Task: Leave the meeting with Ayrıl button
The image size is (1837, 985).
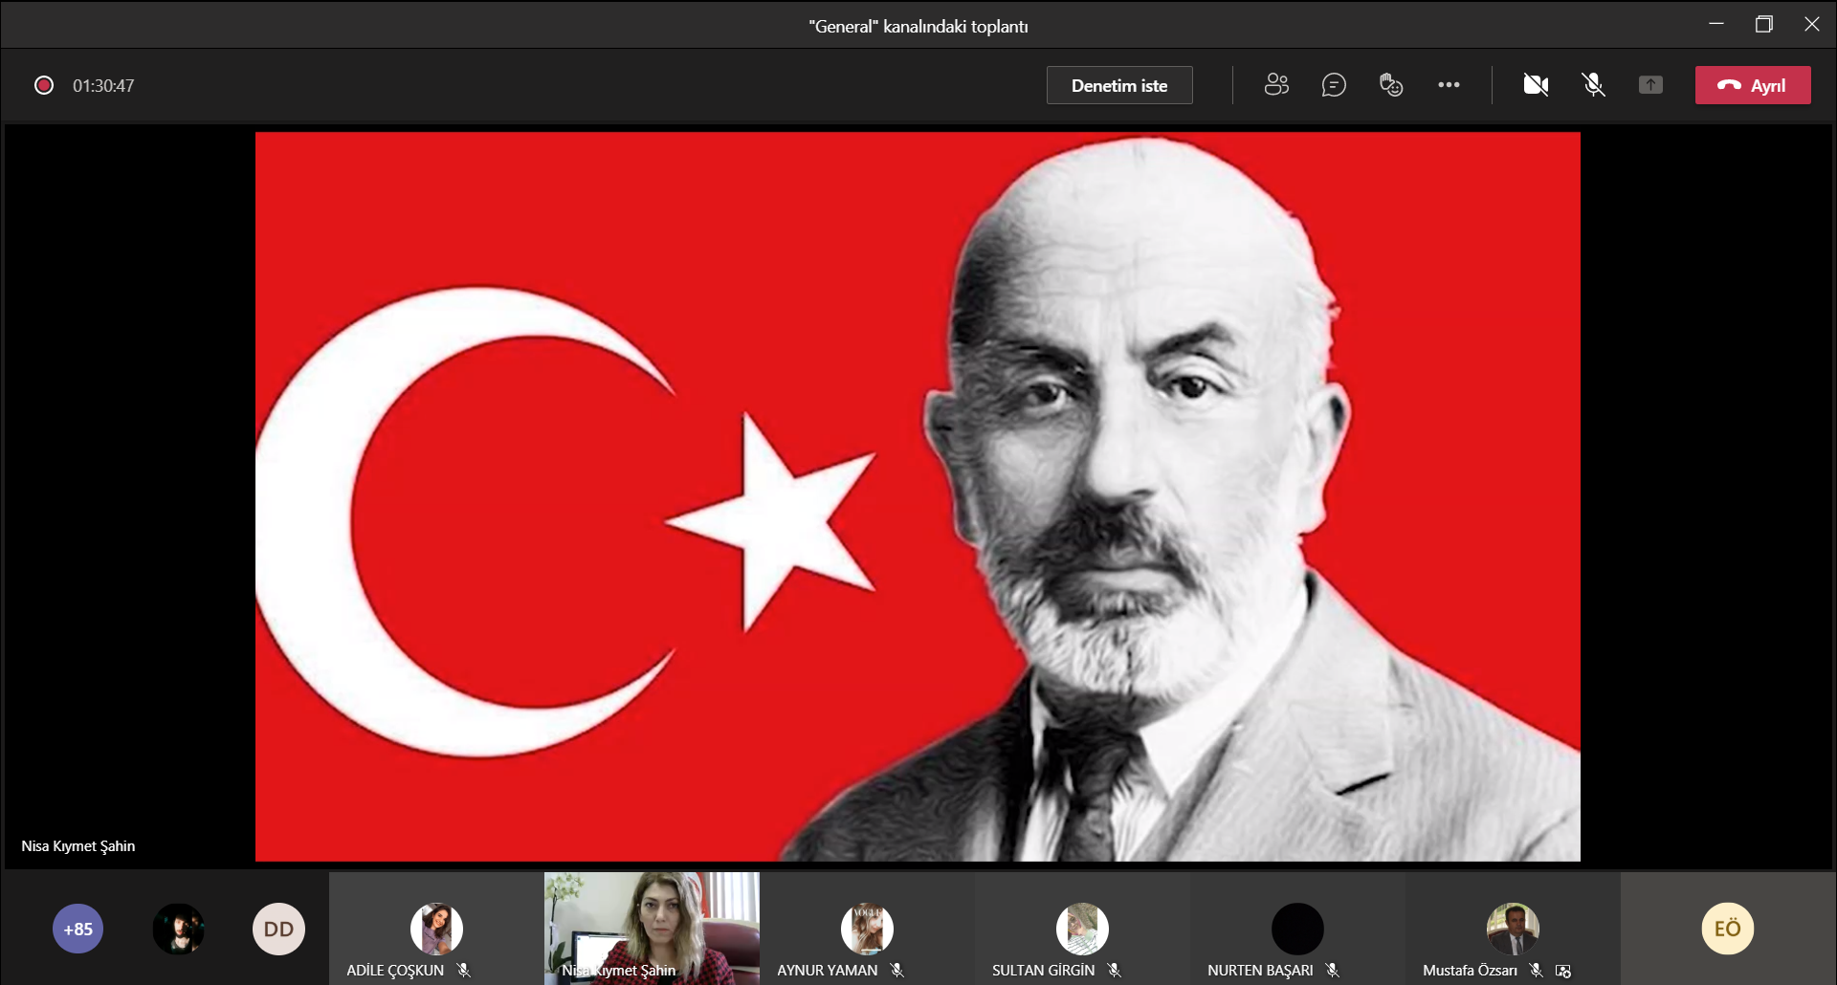Action: (1753, 85)
